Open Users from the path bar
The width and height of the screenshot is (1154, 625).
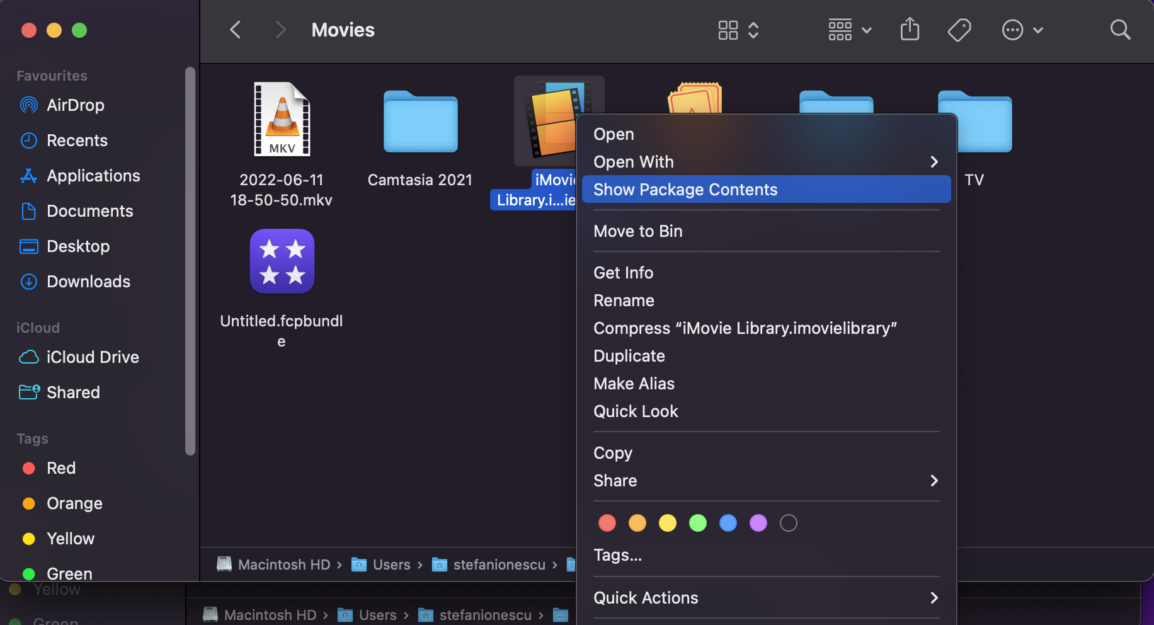(391, 564)
